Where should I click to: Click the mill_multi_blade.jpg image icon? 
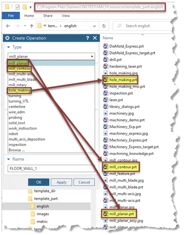coord(105,180)
